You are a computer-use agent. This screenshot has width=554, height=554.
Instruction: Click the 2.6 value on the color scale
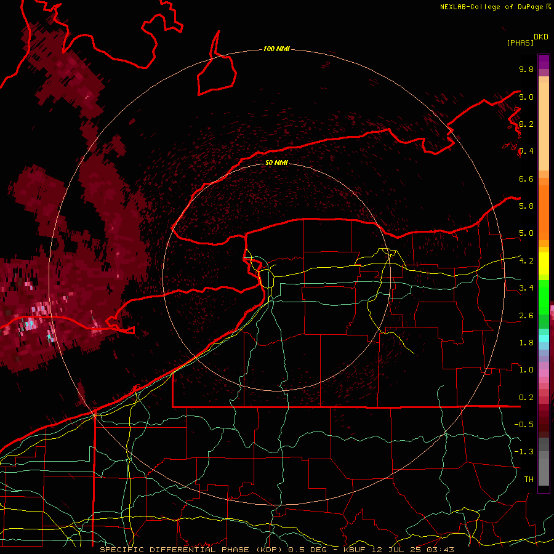pos(526,316)
